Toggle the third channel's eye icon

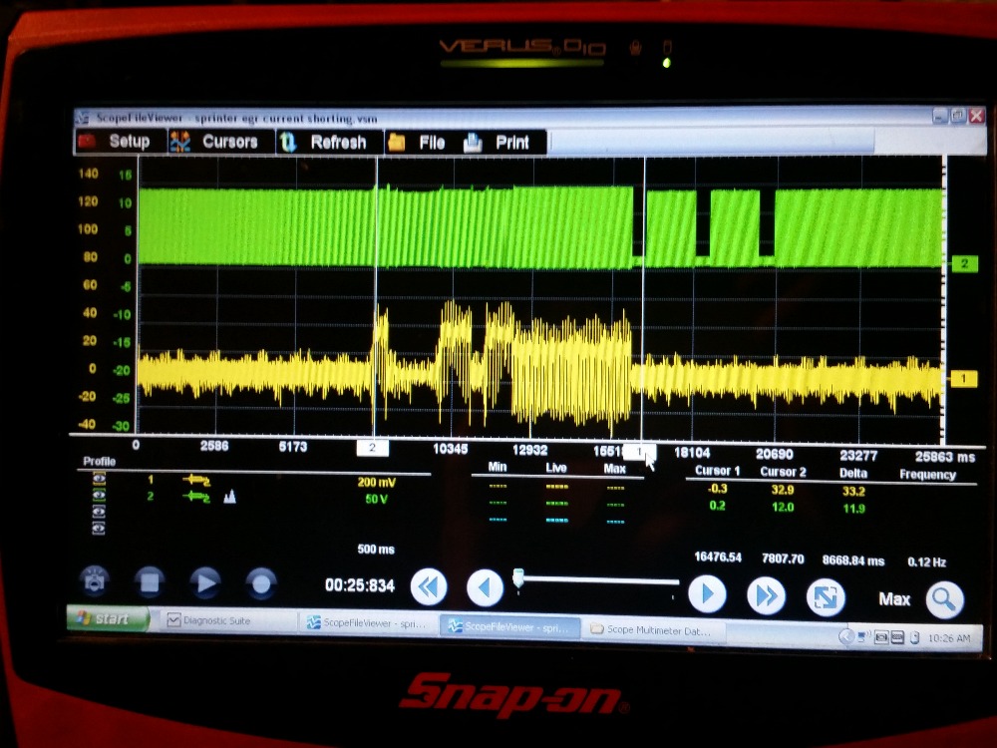tap(99, 511)
